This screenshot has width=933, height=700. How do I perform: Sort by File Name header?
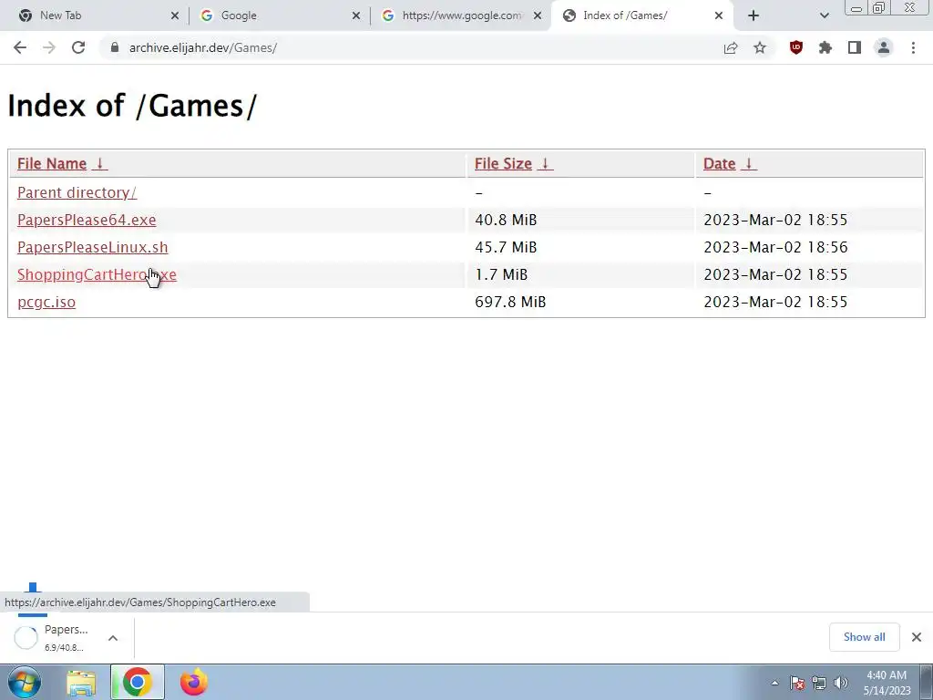pyautogui.click(x=52, y=164)
